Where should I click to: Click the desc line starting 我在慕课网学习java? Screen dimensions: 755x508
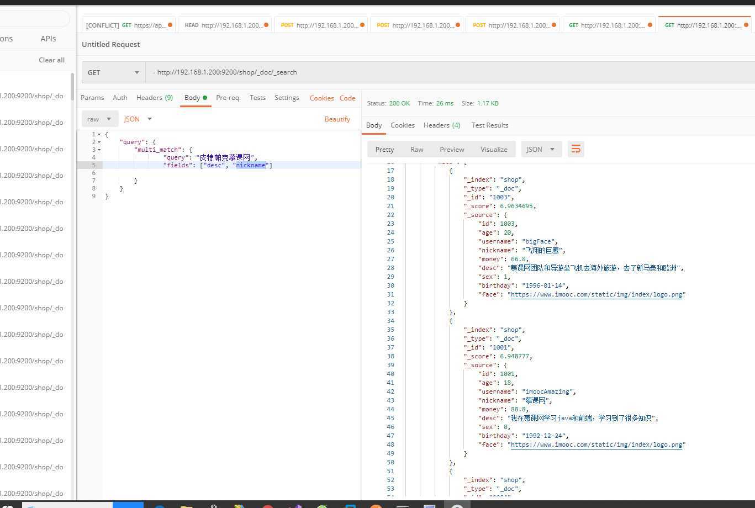coord(569,418)
